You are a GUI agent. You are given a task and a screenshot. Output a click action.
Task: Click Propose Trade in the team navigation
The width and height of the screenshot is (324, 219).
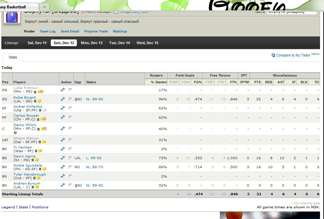tap(96, 31)
